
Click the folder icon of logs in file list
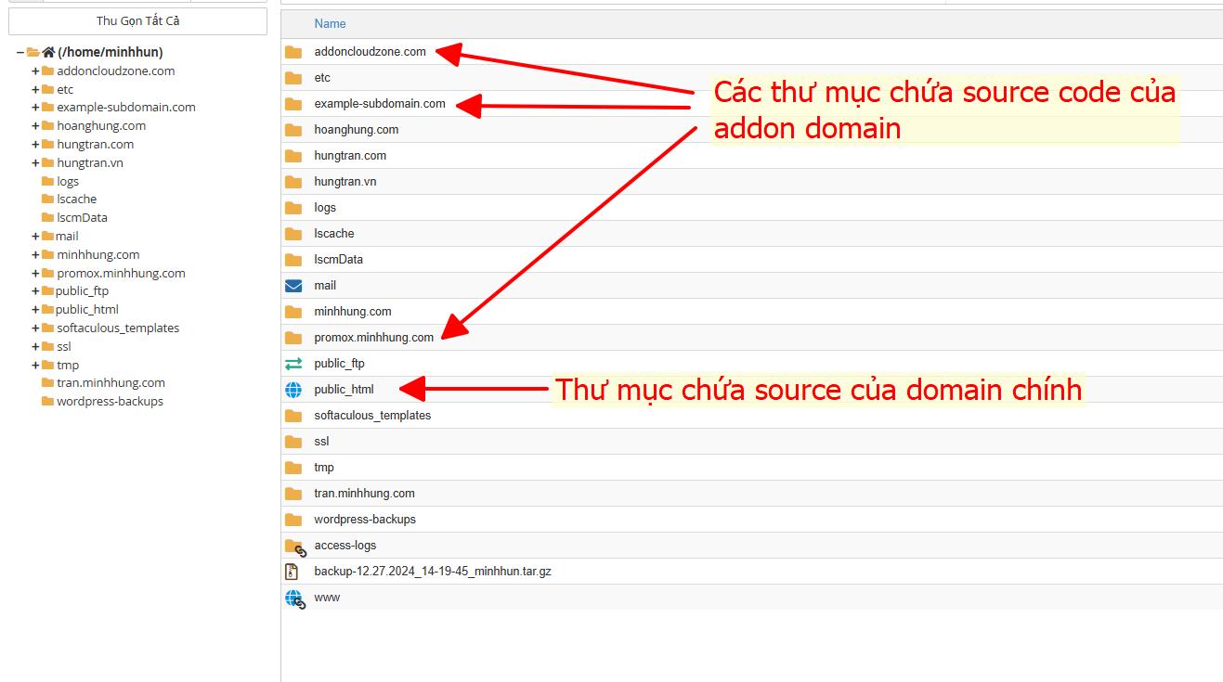tap(293, 208)
